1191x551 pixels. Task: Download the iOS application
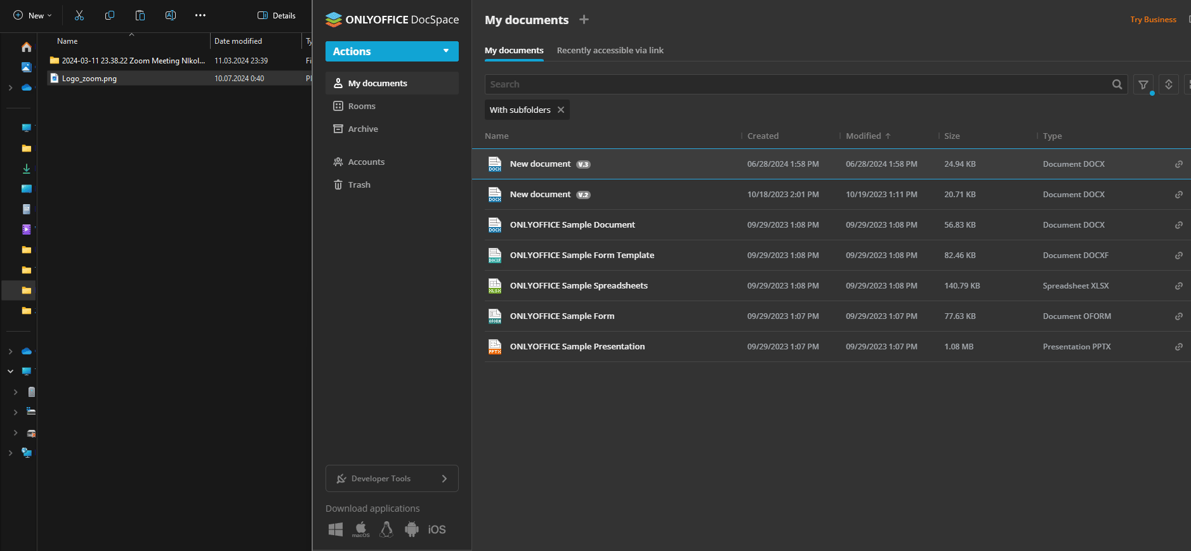pos(437,529)
